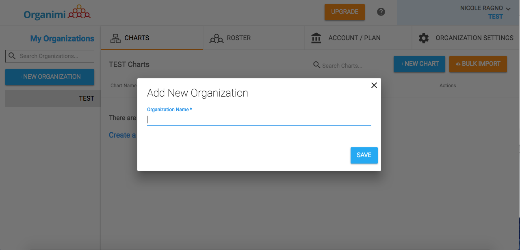Open the Organization Settings tab
This screenshot has width=520, height=250.
coord(466,38)
